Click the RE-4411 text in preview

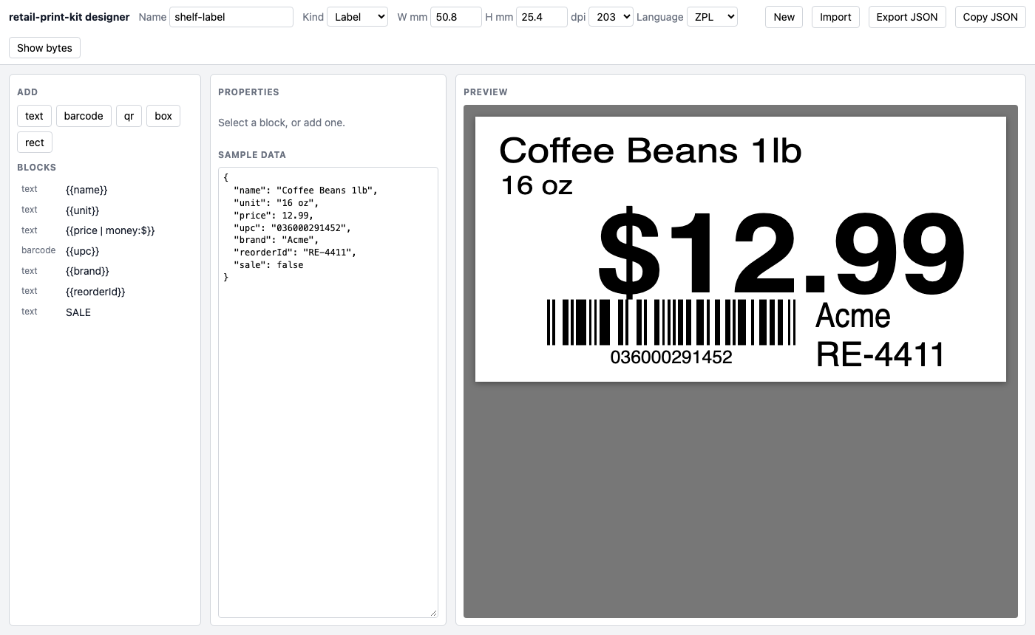pyautogui.click(x=880, y=354)
